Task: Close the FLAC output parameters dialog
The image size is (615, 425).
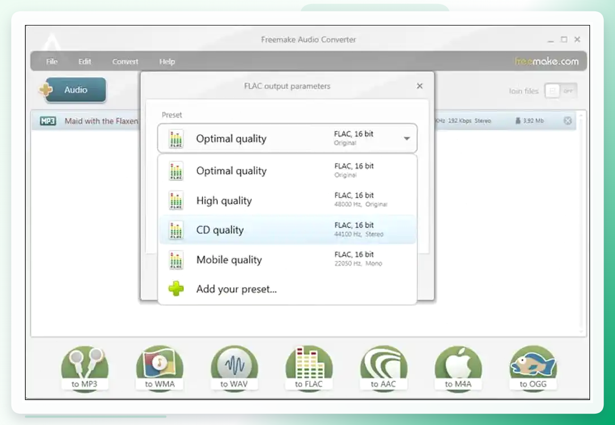Action: click(x=420, y=86)
